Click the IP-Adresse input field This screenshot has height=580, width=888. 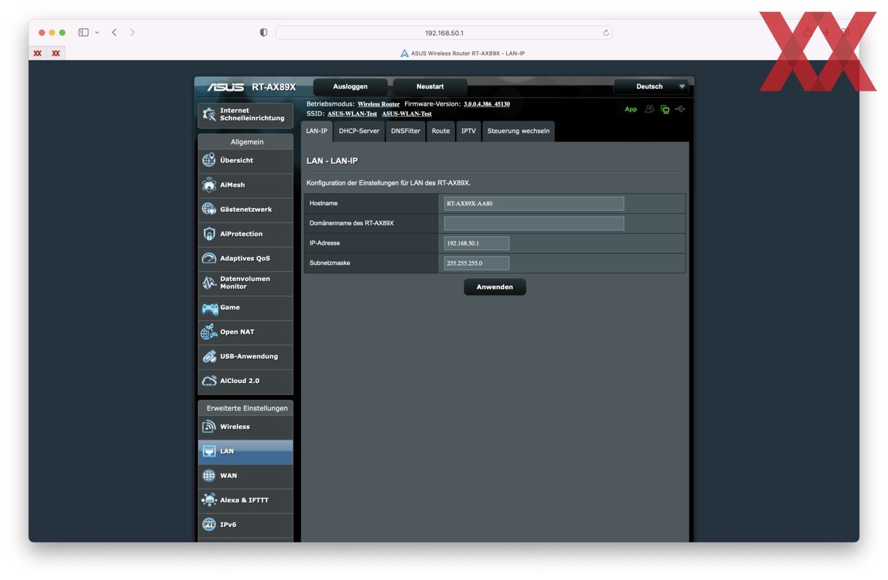point(477,243)
